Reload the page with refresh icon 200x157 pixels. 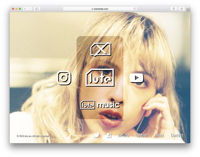(x=135, y=9)
